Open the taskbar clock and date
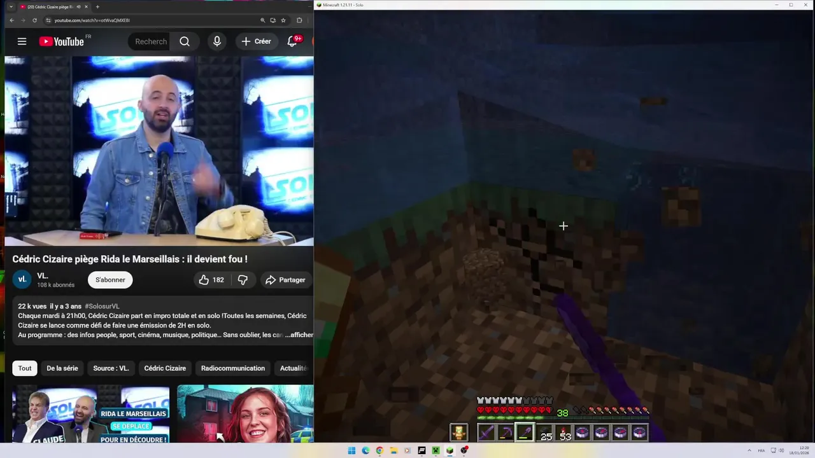This screenshot has height=458, width=815. (799, 450)
